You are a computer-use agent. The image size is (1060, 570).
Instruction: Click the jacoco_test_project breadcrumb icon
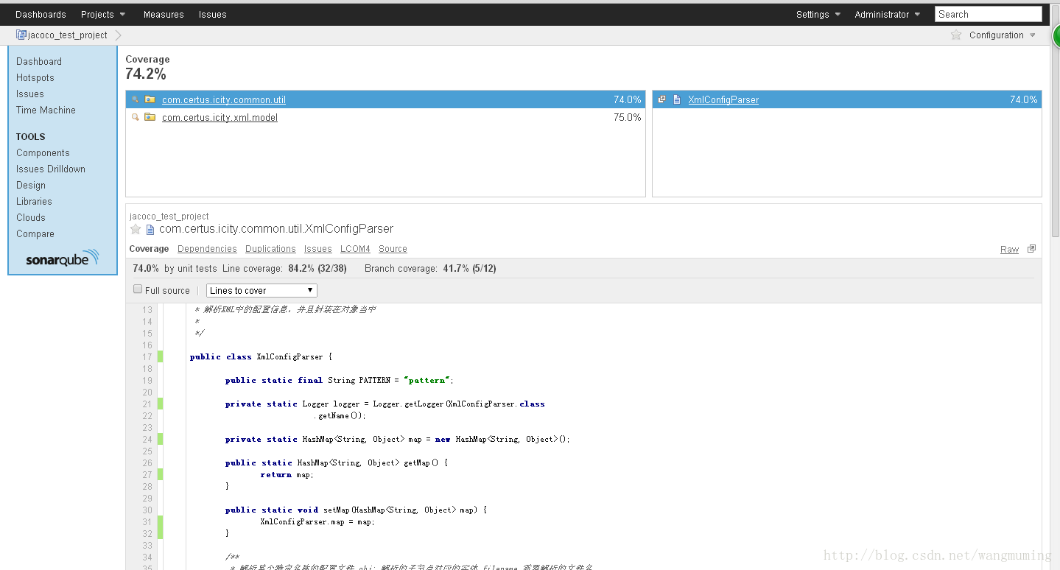click(21, 35)
